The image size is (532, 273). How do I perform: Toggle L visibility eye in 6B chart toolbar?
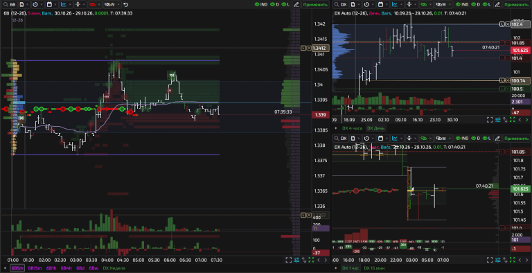283,5
